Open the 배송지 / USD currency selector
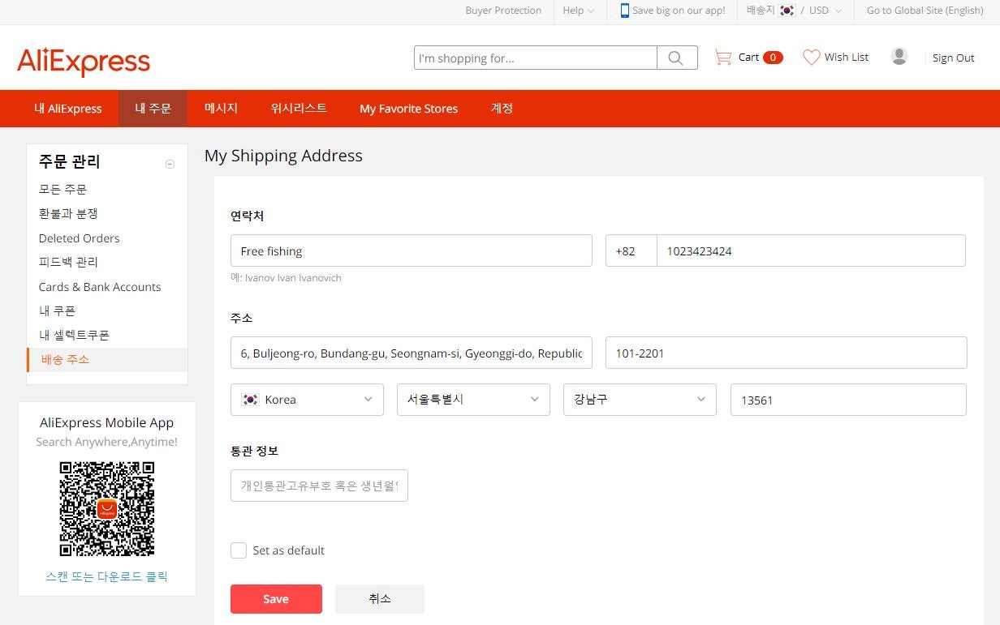Image resolution: width=1000 pixels, height=625 pixels. 795,11
